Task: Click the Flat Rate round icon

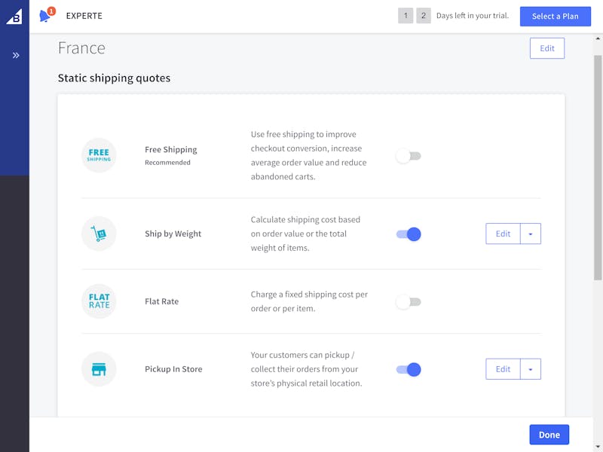Action: pos(99,301)
